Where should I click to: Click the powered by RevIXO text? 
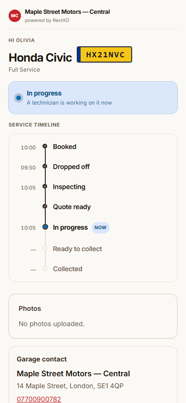tap(47, 21)
